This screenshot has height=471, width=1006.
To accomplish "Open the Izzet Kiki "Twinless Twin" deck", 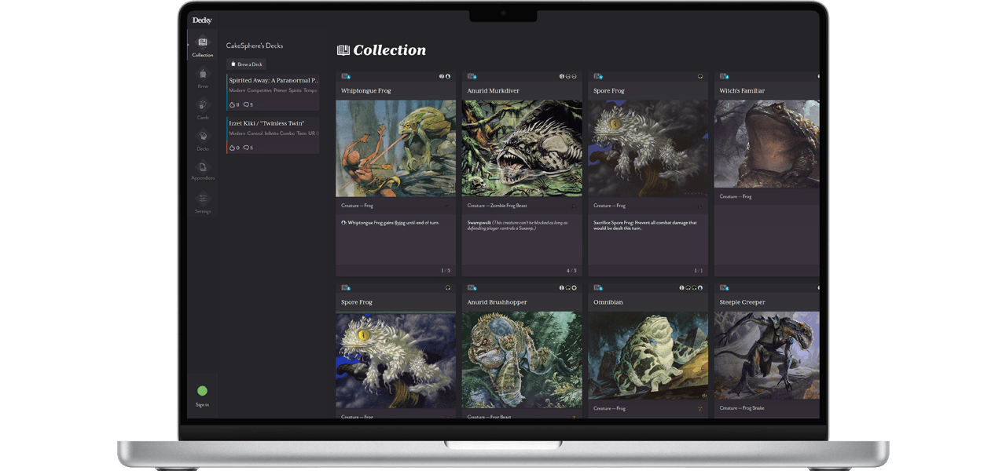I will pos(262,123).
